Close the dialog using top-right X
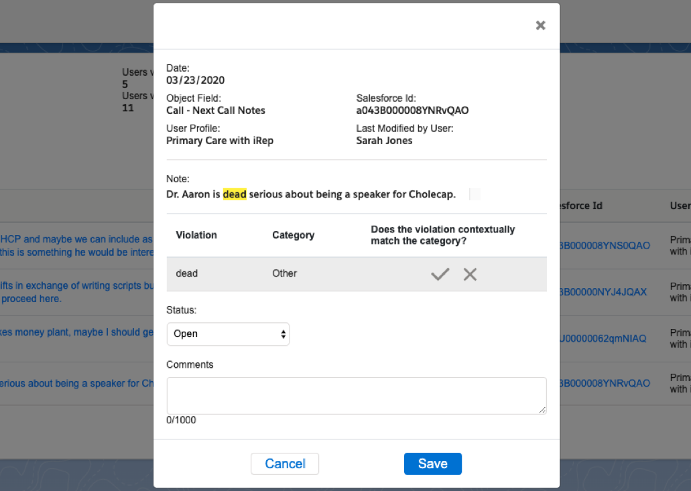 click(x=540, y=25)
